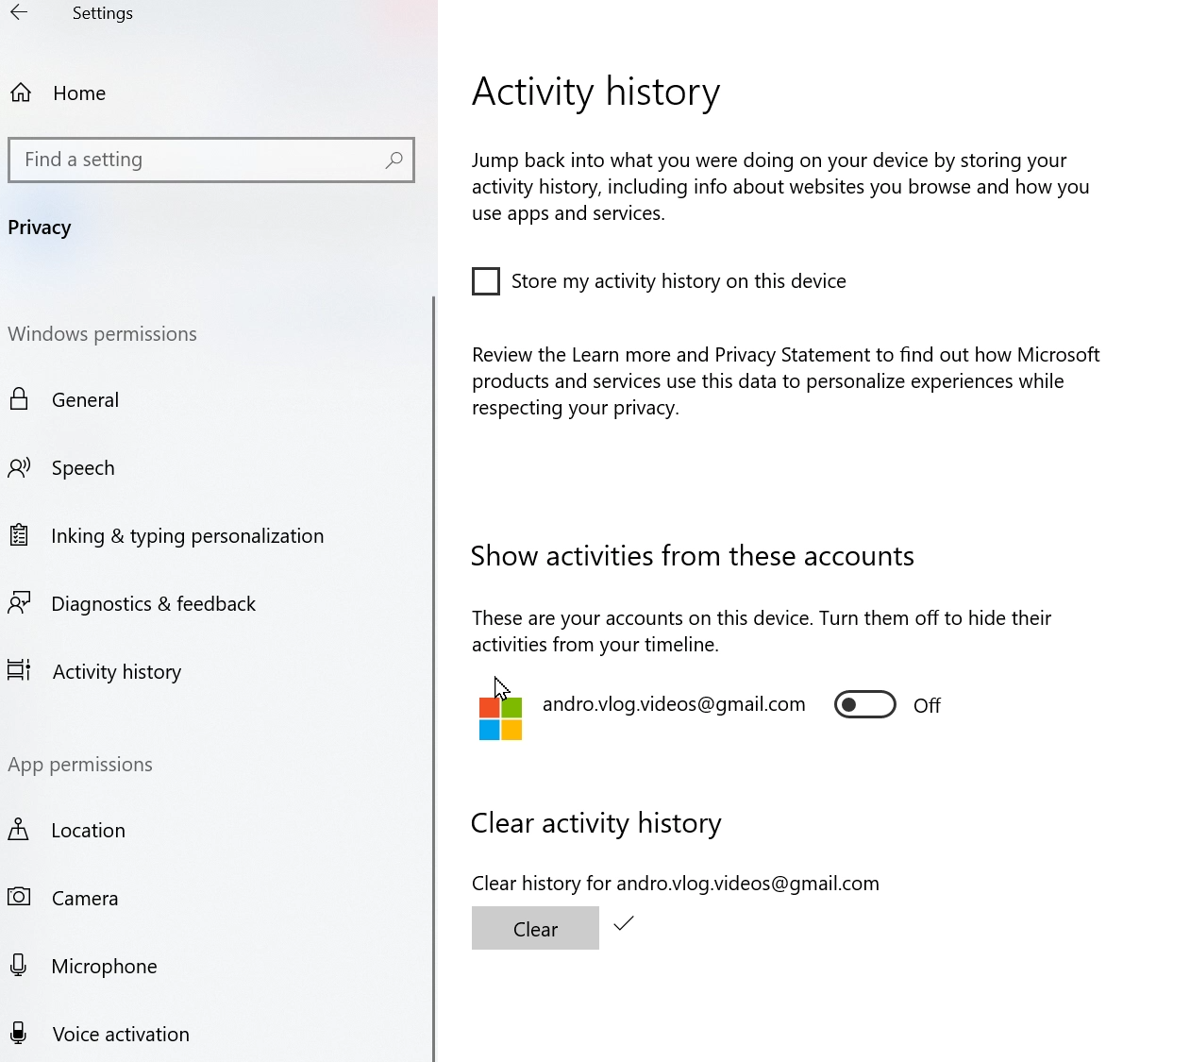The width and height of the screenshot is (1190, 1062).
Task: Click the General lock icon
Action: click(x=19, y=399)
